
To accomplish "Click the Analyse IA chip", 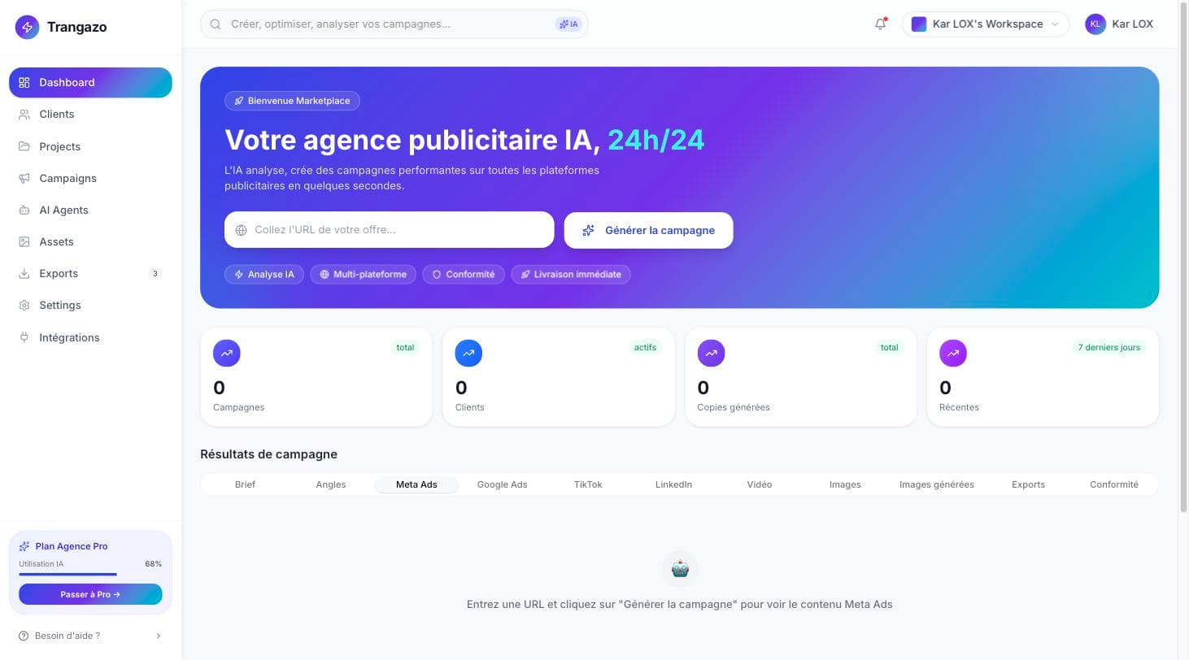I will (x=264, y=275).
